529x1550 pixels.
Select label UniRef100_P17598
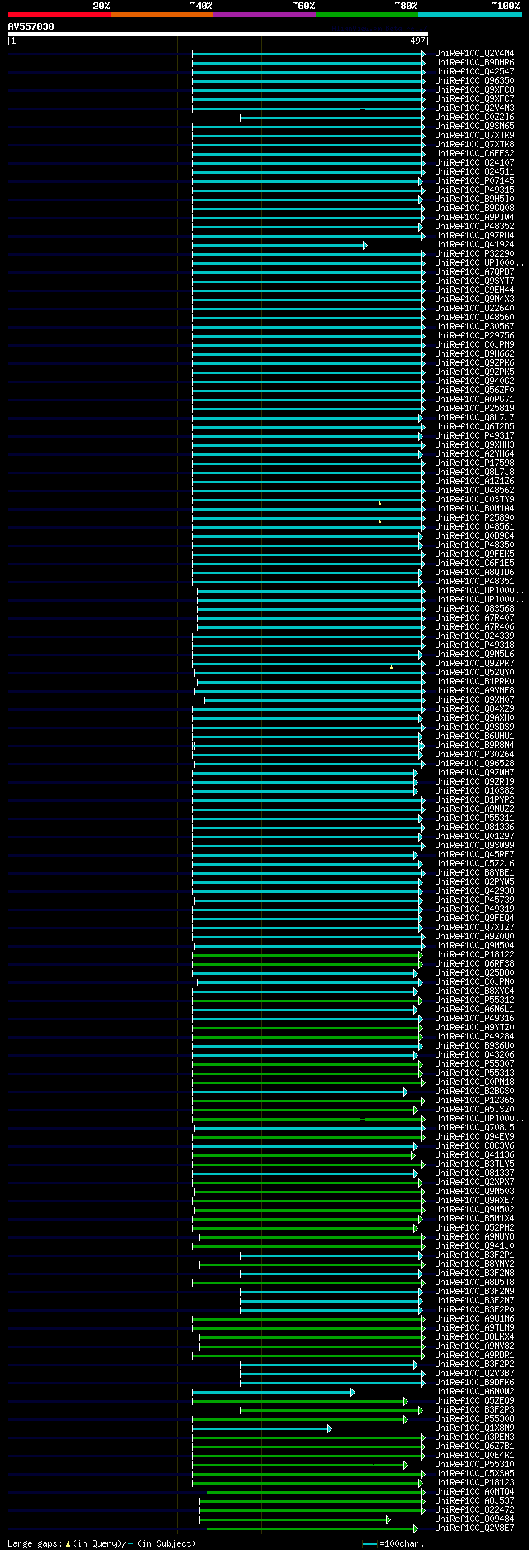(x=474, y=463)
